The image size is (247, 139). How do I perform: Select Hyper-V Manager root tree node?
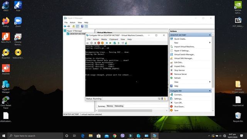pyautogui.click(x=74, y=31)
